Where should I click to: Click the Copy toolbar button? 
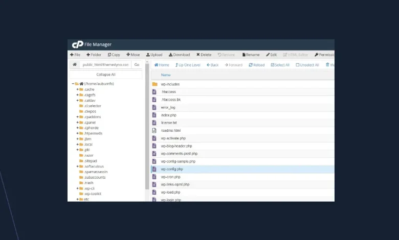[x=114, y=55]
